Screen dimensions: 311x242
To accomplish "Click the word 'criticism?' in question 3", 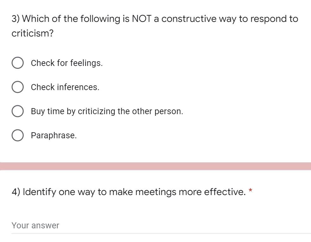I will click(32, 33).
